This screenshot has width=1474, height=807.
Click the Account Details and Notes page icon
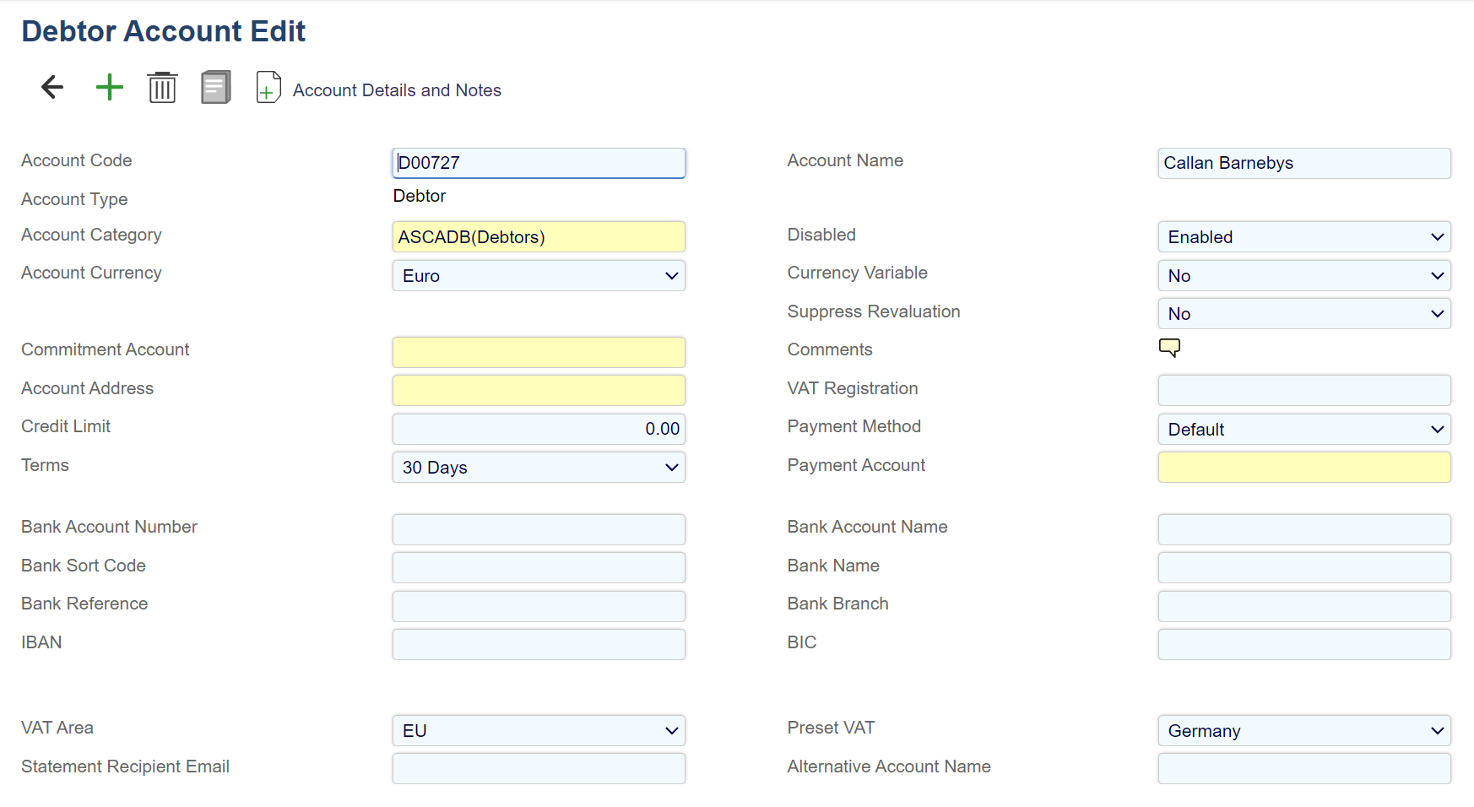tap(268, 87)
